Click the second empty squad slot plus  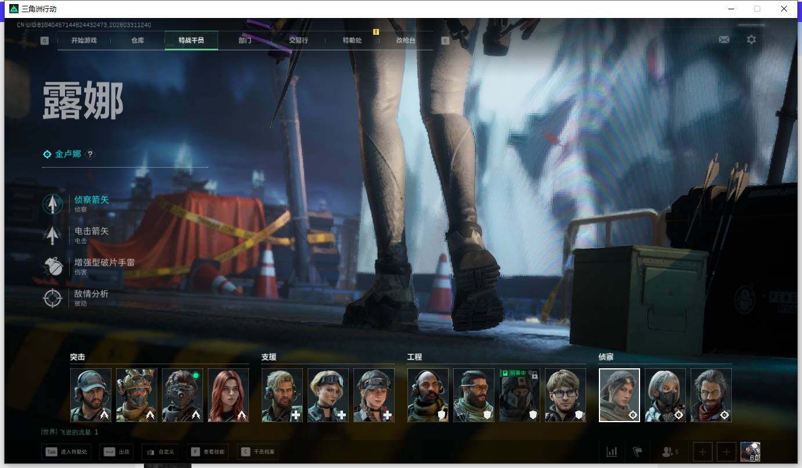pyautogui.click(x=726, y=452)
